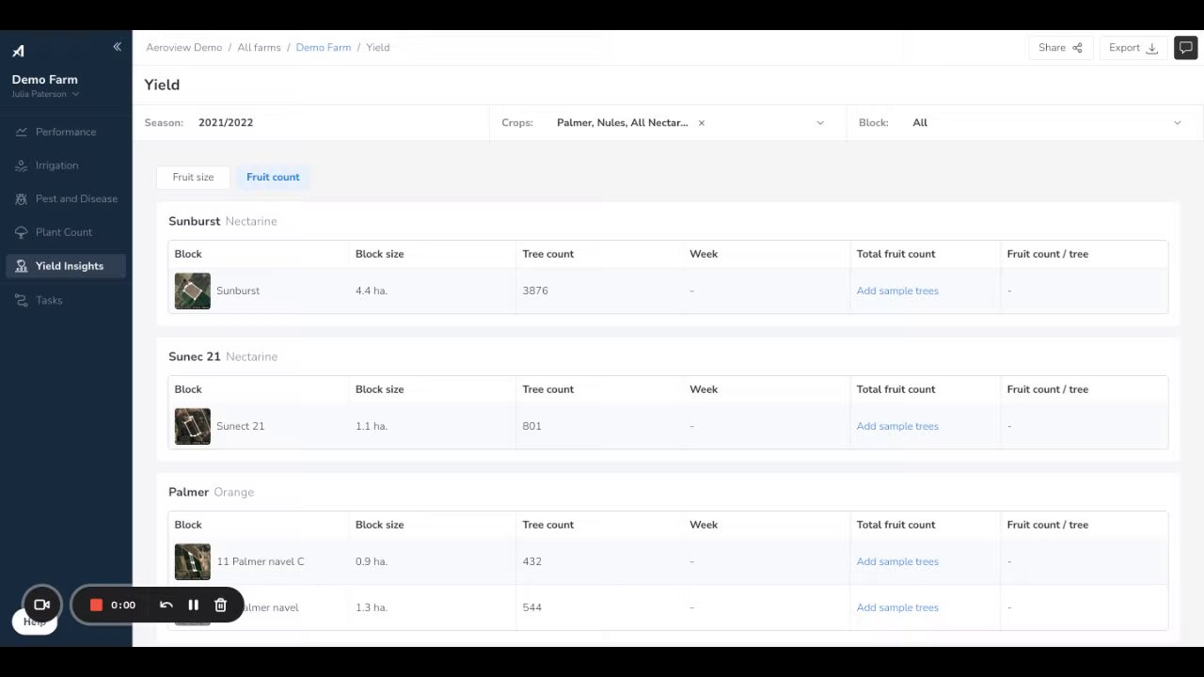The image size is (1204, 677).
Task: Click the Aeroview logo icon
Action: coord(18,51)
